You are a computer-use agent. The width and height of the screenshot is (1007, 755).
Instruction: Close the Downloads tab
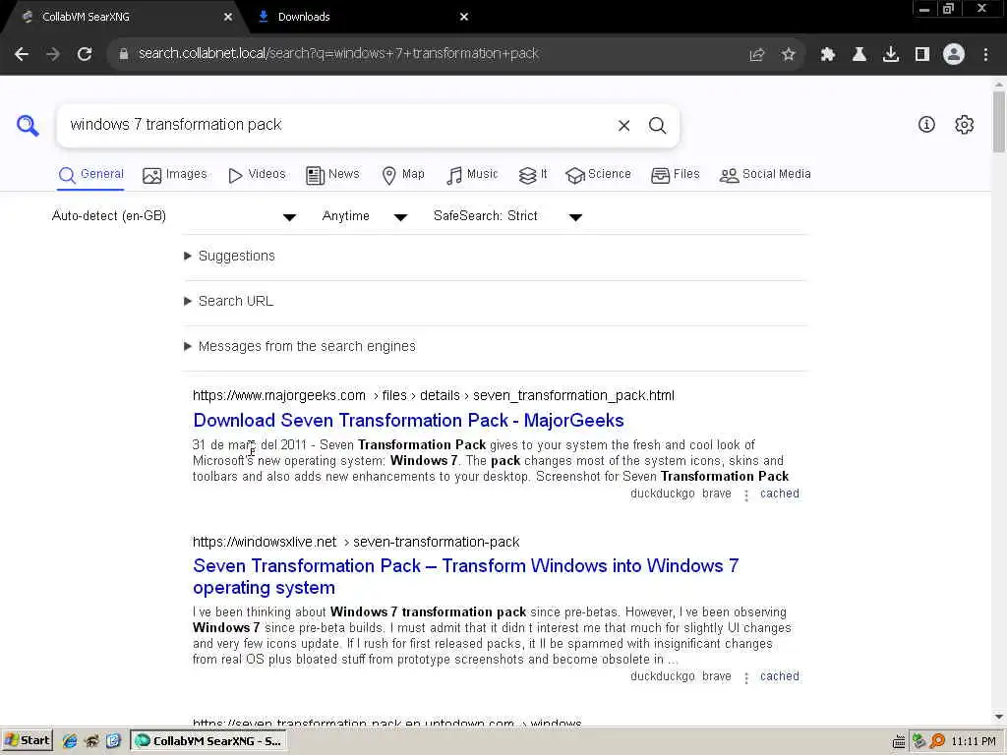coord(464,17)
